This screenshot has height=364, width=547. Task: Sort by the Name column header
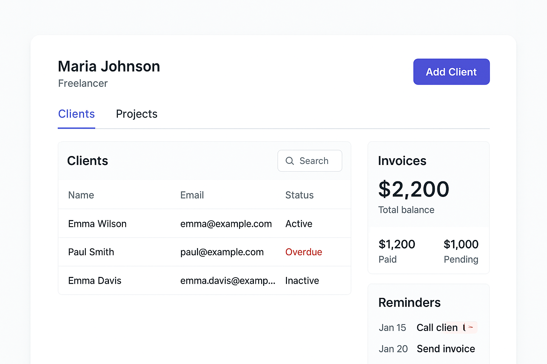coord(81,195)
